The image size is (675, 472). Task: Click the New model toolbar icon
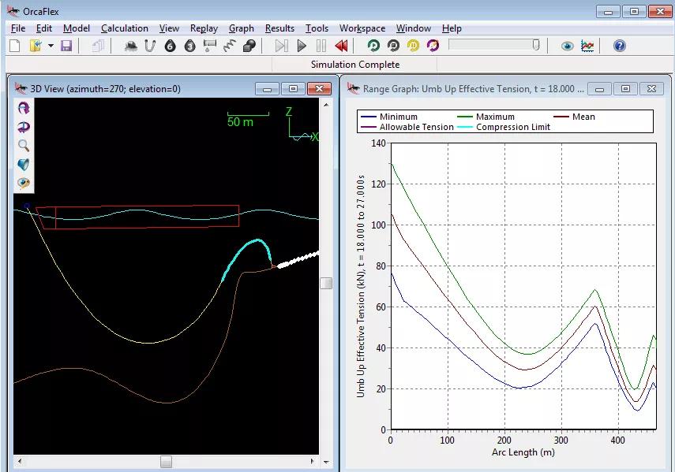14,46
